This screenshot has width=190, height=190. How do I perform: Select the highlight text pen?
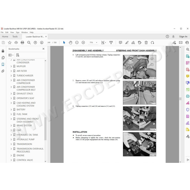tap(127, 43)
